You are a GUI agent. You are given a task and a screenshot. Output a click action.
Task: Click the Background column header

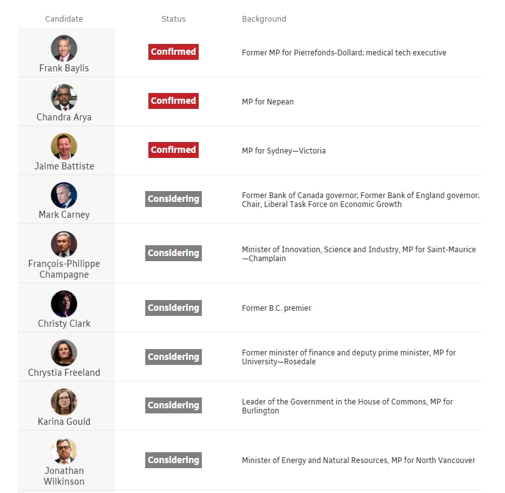(x=264, y=19)
